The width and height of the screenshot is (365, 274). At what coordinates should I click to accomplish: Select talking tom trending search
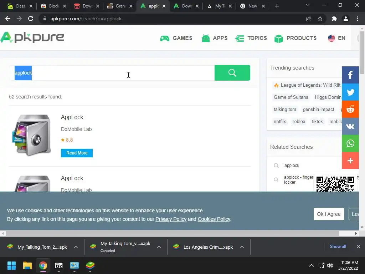tap(285, 110)
